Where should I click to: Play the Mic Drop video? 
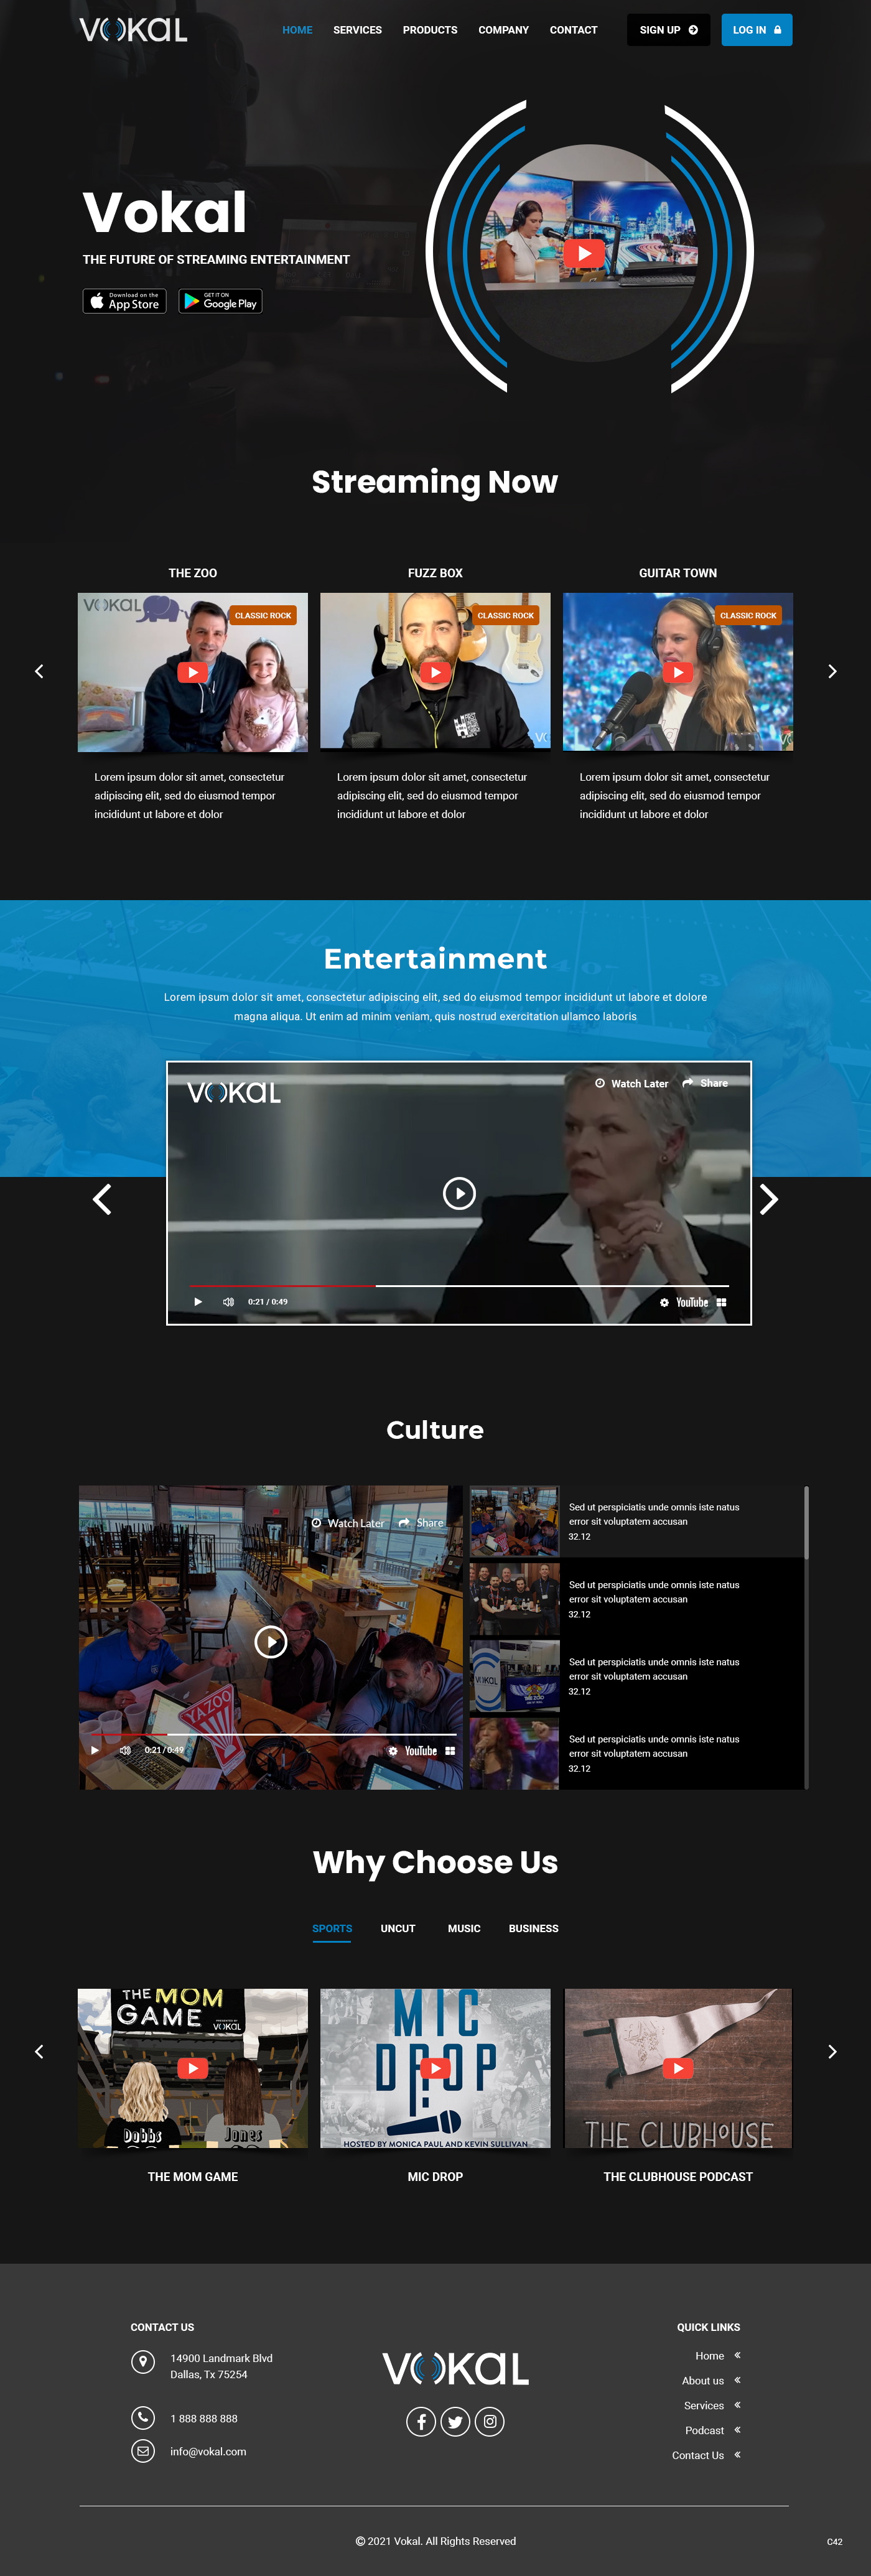click(x=435, y=2068)
